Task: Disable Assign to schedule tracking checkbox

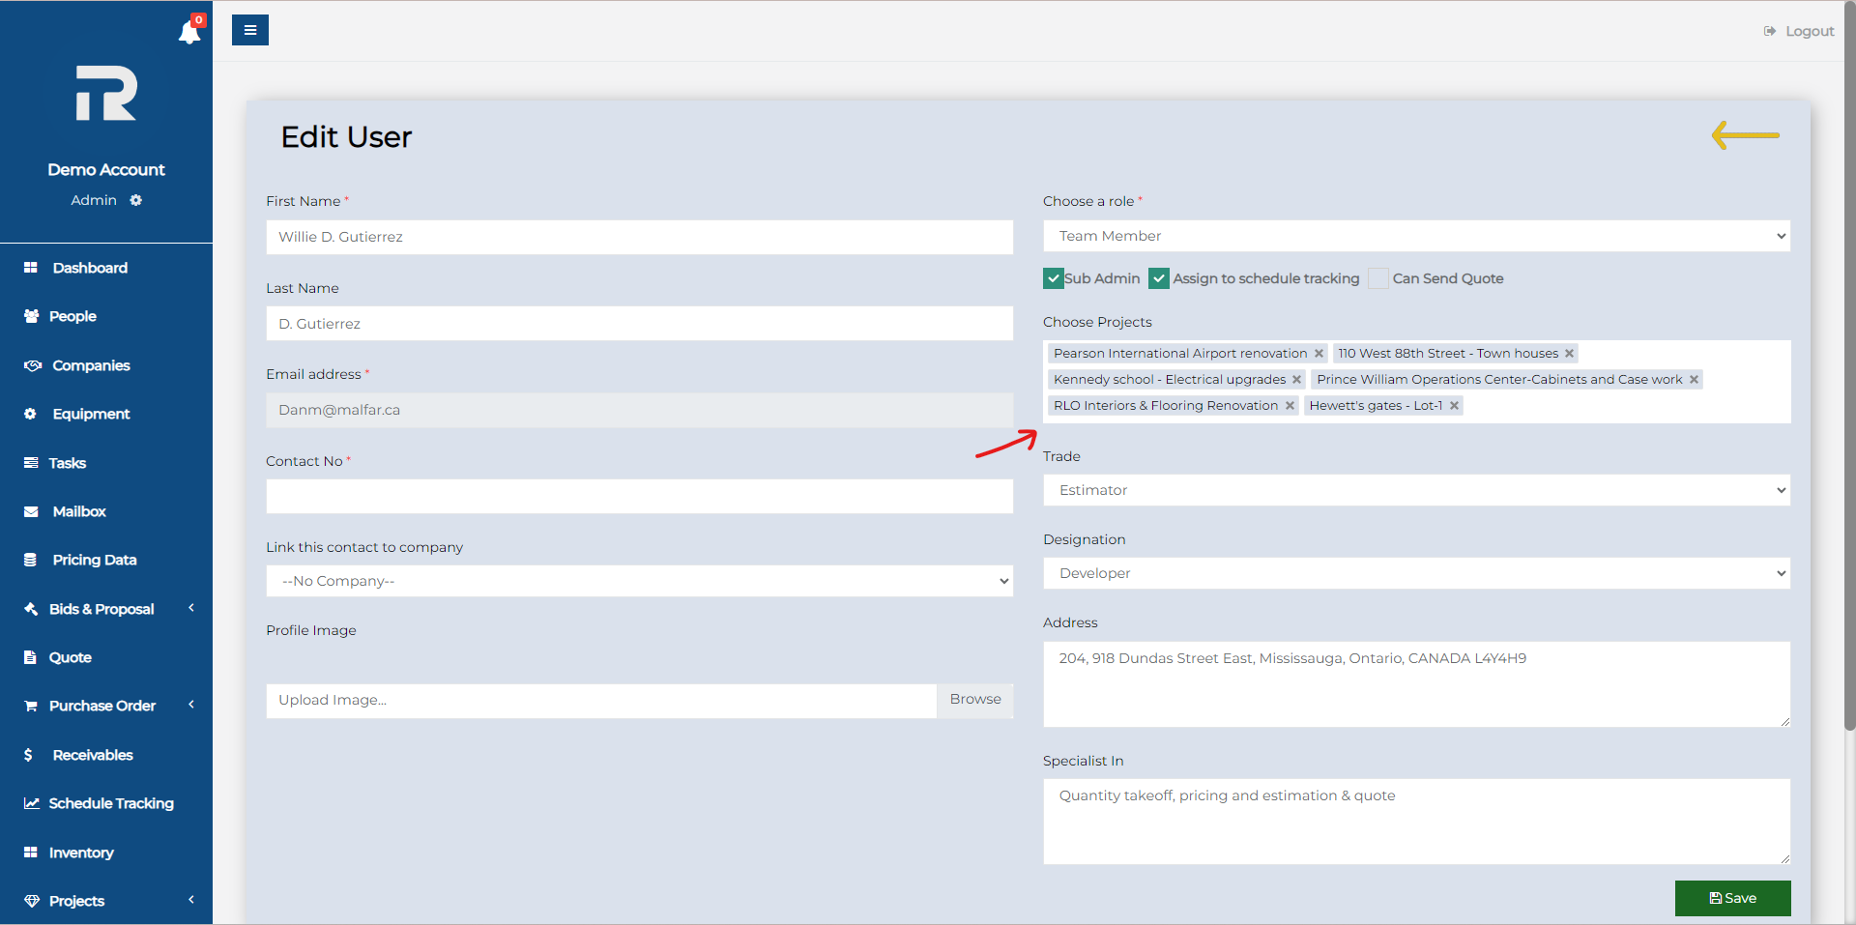Action: [x=1159, y=278]
